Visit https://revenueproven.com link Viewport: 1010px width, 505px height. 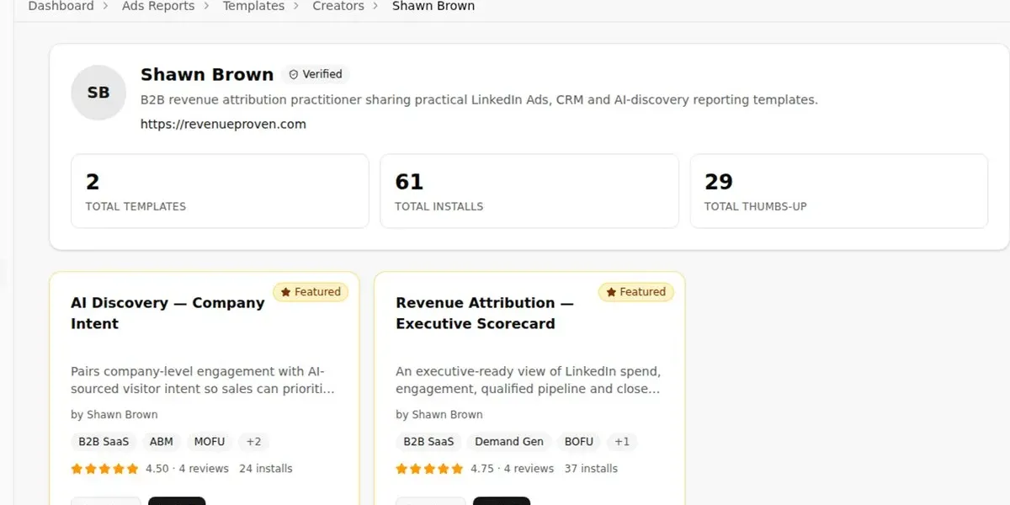pos(223,124)
